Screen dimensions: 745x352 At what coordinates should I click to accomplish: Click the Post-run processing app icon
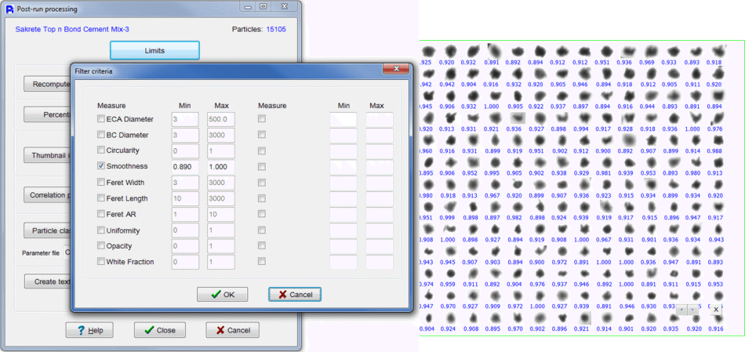9,9
